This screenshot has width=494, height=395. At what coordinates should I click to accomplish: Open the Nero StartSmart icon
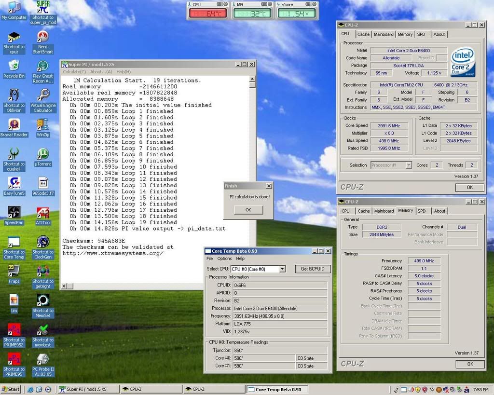43,37
